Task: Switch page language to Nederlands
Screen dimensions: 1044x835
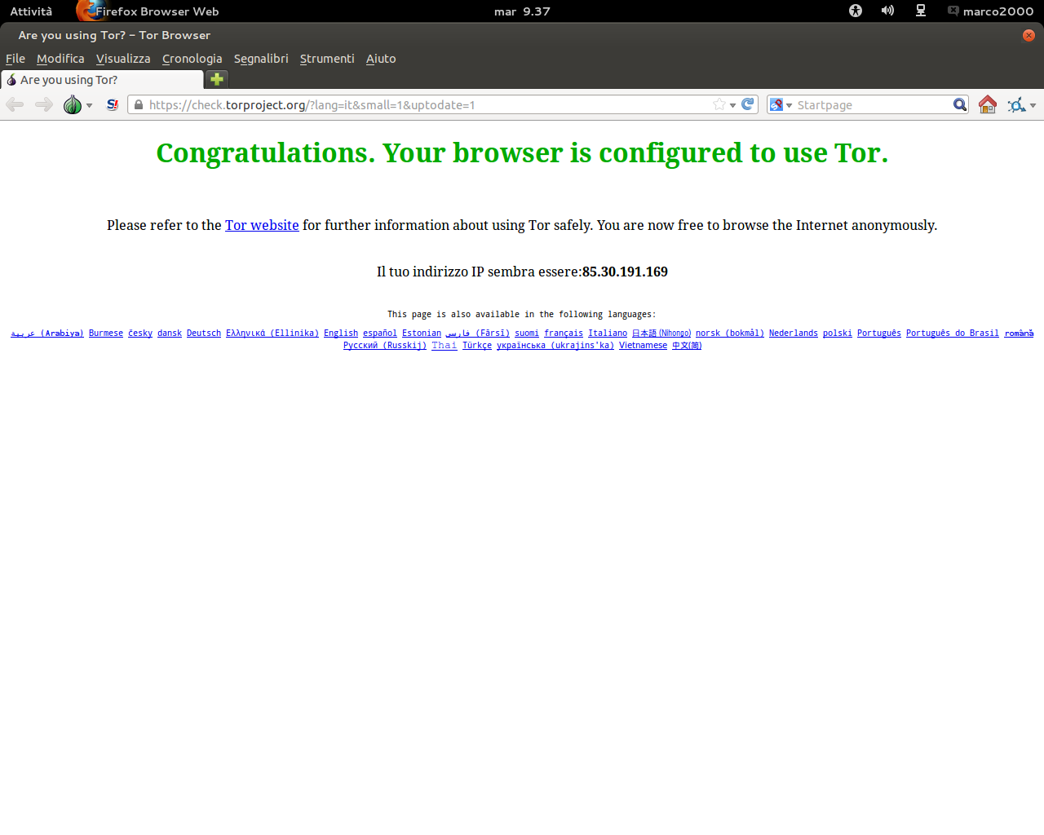Action: pos(794,333)
